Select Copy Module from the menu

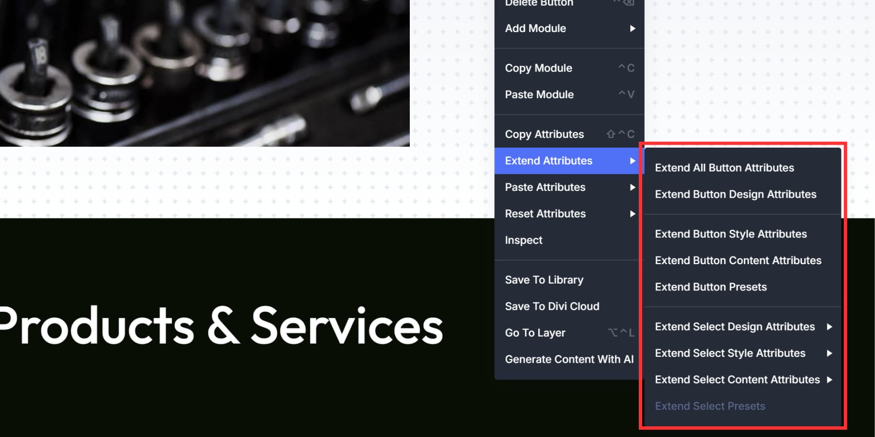point(538,68)
